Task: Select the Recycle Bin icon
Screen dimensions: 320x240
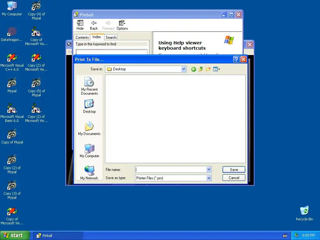Action: pos(304,213)
